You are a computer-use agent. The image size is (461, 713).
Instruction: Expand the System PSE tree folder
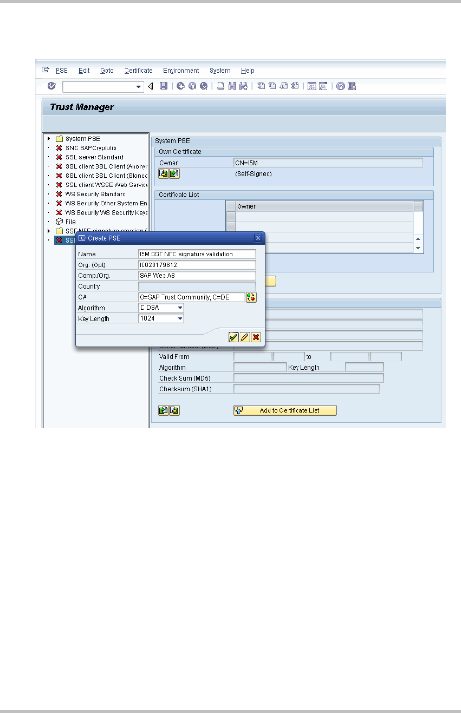tap(49, 139)
